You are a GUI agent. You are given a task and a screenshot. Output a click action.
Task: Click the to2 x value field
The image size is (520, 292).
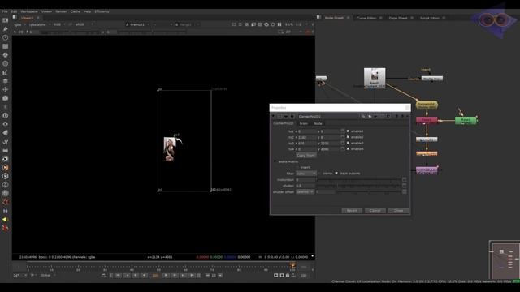click(x=307, y=137)
